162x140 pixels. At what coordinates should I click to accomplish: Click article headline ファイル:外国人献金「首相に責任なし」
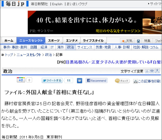(x=49, y=92)
